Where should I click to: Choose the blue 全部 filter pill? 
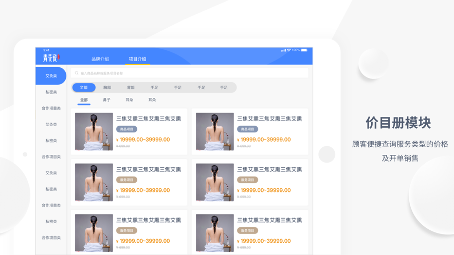84,88
